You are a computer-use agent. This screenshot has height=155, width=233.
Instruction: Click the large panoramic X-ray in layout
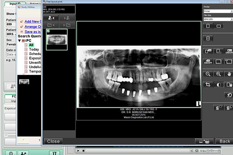139,76
